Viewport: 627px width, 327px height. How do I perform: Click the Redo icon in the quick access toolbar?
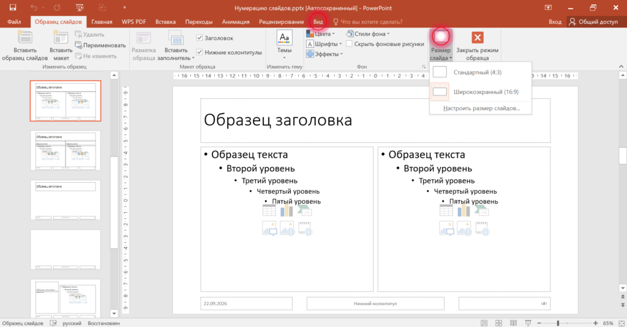[x=57, y=7]
